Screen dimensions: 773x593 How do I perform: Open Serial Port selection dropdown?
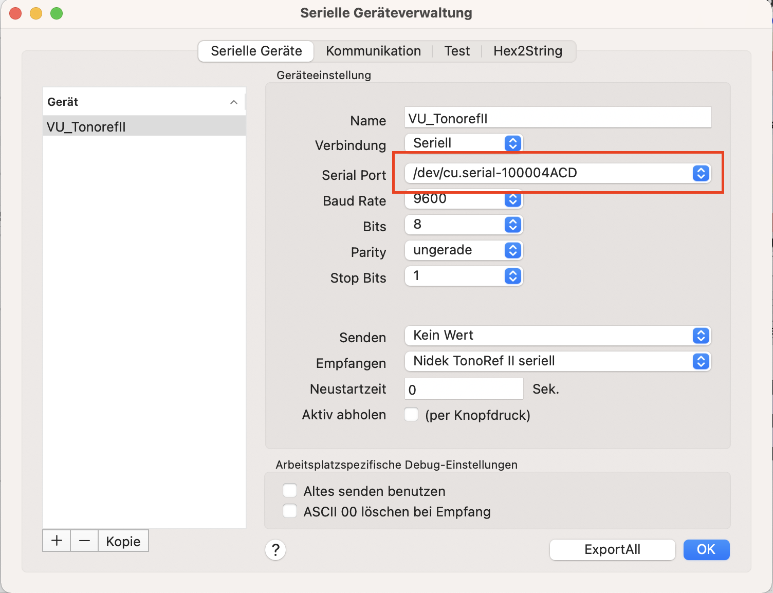558,173
